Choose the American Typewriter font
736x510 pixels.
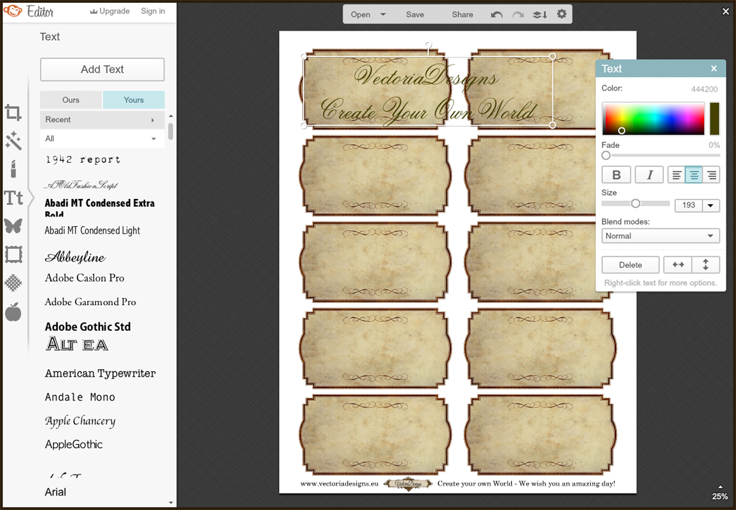(100, 373)
